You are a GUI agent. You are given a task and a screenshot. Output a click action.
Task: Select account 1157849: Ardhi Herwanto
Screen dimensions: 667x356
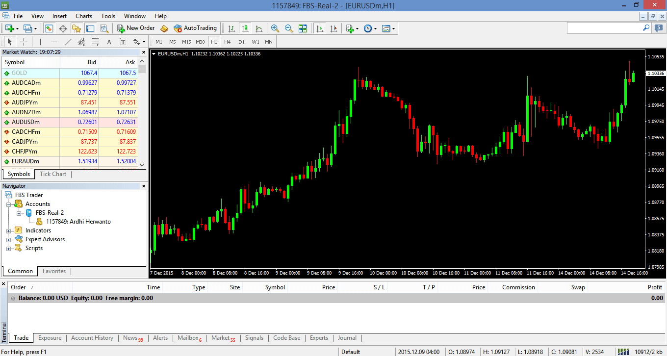tap(78, 222)
